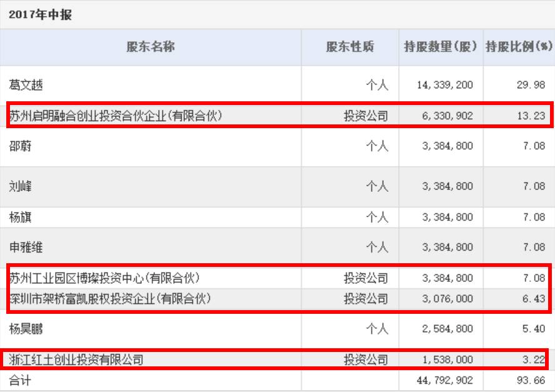Click 个人 in the 葛文越 row

pyautogui.click(x=377, y=85)
